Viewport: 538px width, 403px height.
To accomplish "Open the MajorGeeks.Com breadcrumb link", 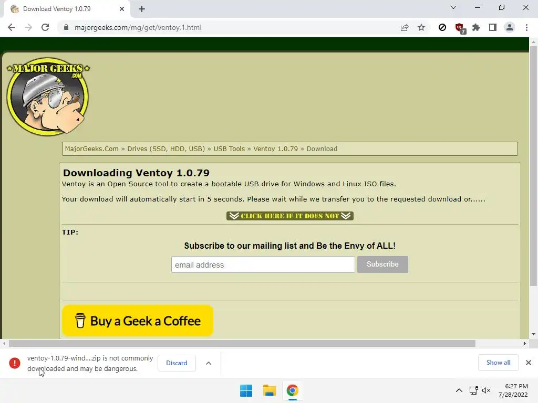I will tap(91, 149).
